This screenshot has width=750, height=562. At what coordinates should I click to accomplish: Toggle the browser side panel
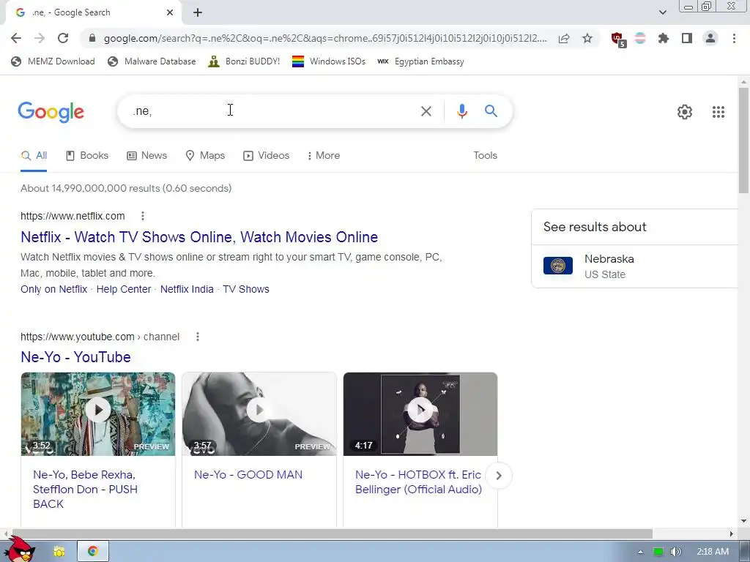(687, 38)
